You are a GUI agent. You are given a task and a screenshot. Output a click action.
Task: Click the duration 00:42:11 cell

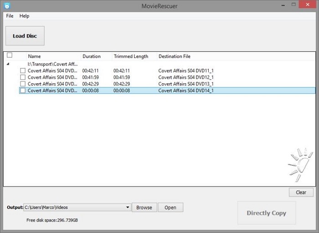coord(90,71)
